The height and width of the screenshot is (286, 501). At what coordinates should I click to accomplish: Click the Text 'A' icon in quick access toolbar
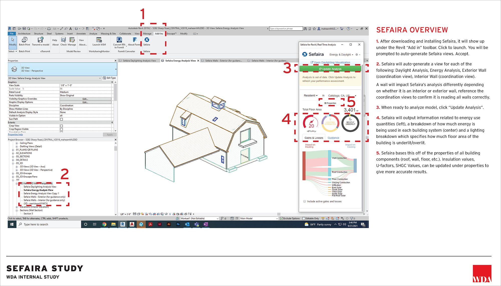(71, 29)
